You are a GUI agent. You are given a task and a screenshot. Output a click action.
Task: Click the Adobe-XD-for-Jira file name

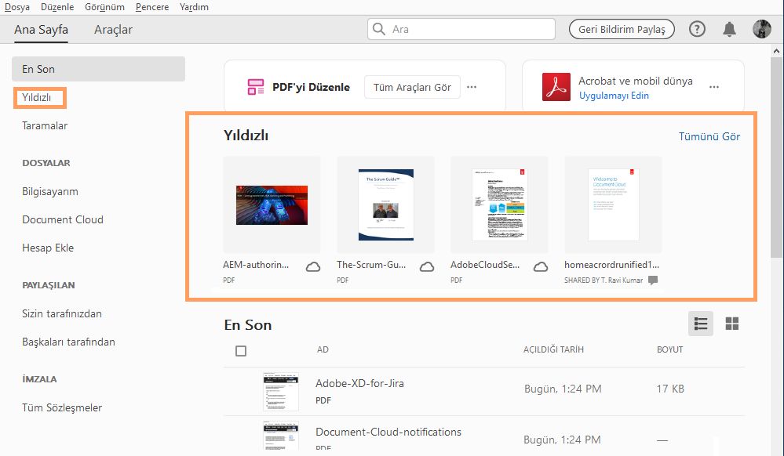359,383
